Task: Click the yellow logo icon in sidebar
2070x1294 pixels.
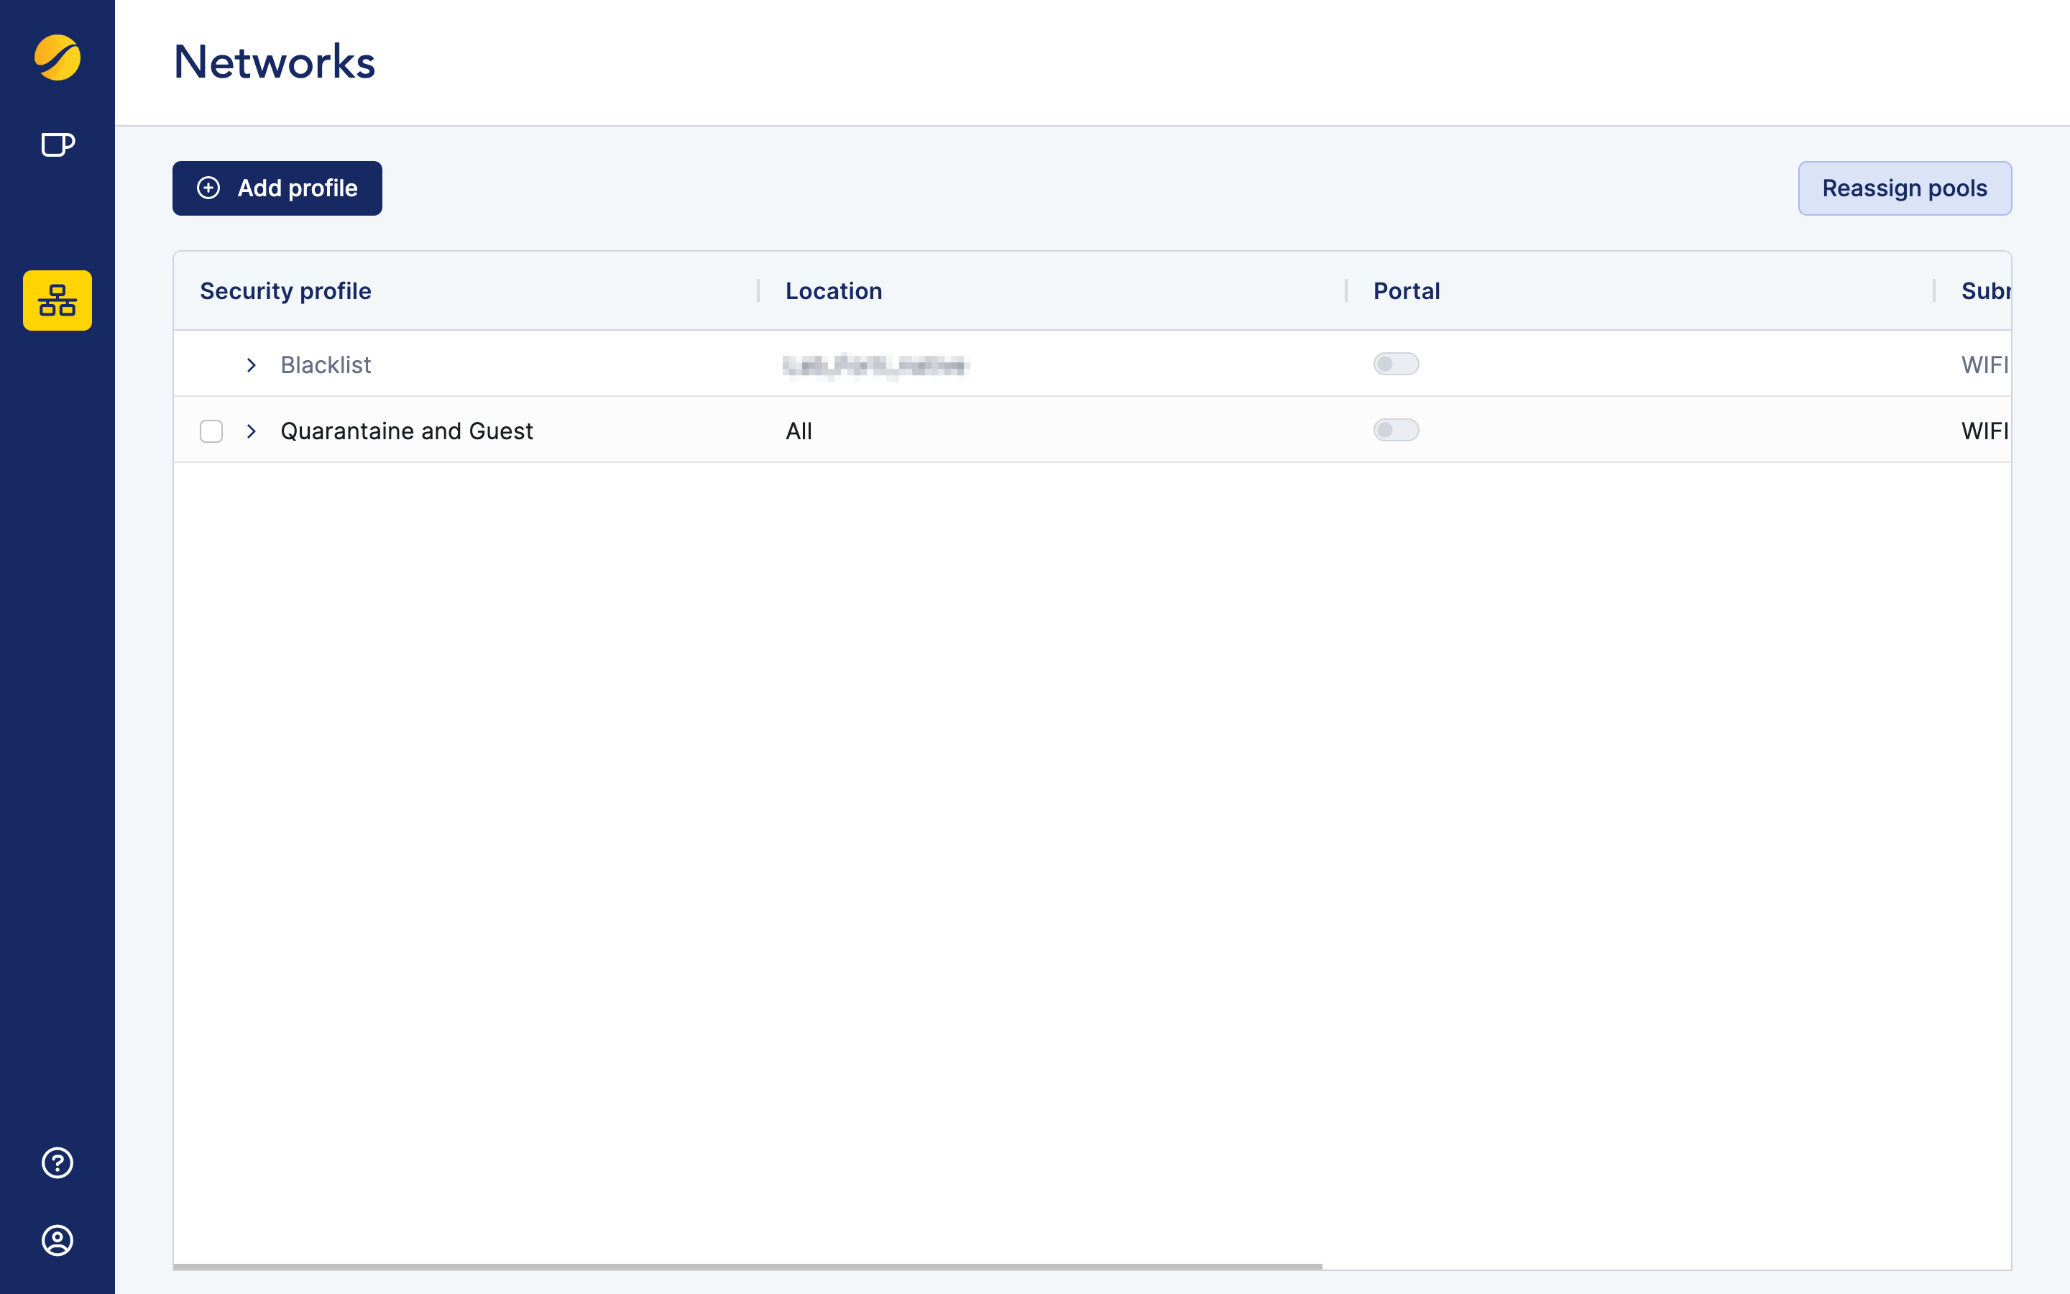Action: (x=57, y=58)
